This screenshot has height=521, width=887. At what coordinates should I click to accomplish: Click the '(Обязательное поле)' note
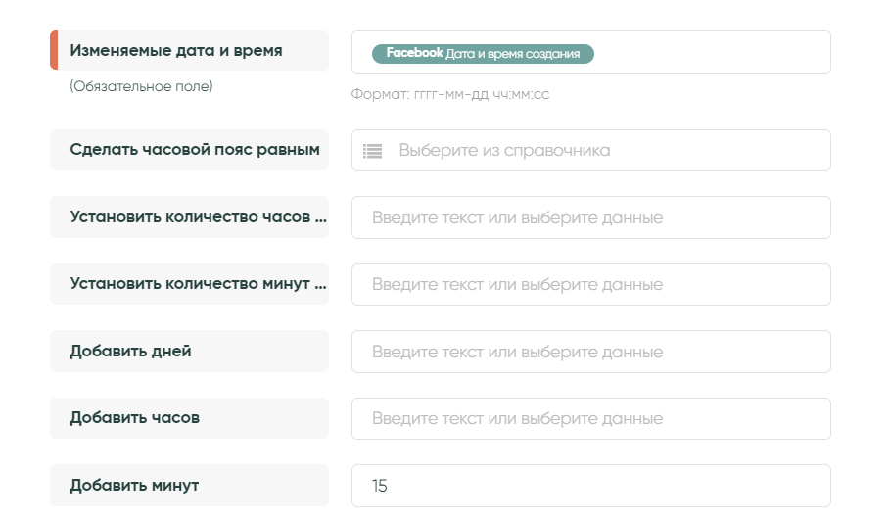coord(141,86)
